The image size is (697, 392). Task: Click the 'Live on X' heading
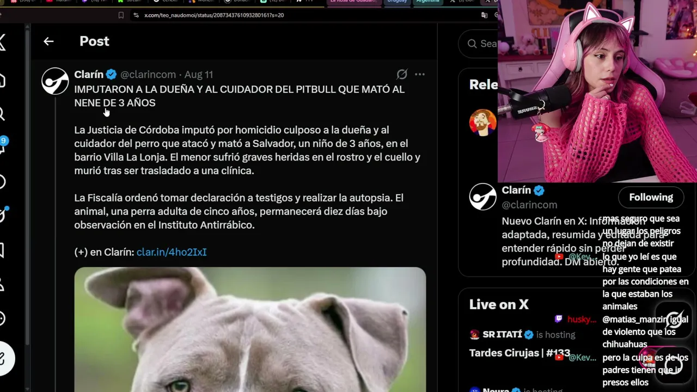tap(499, 304)
